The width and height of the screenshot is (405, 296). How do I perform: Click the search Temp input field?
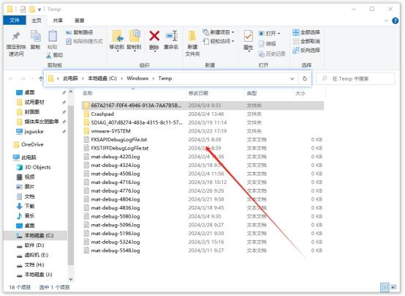tap(356, 78)
